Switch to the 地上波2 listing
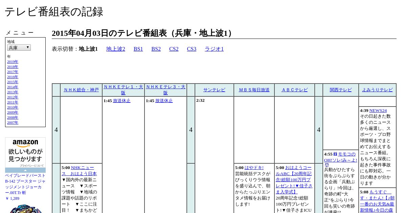Viewport: 406px width, 213px height. click(116, 49)
